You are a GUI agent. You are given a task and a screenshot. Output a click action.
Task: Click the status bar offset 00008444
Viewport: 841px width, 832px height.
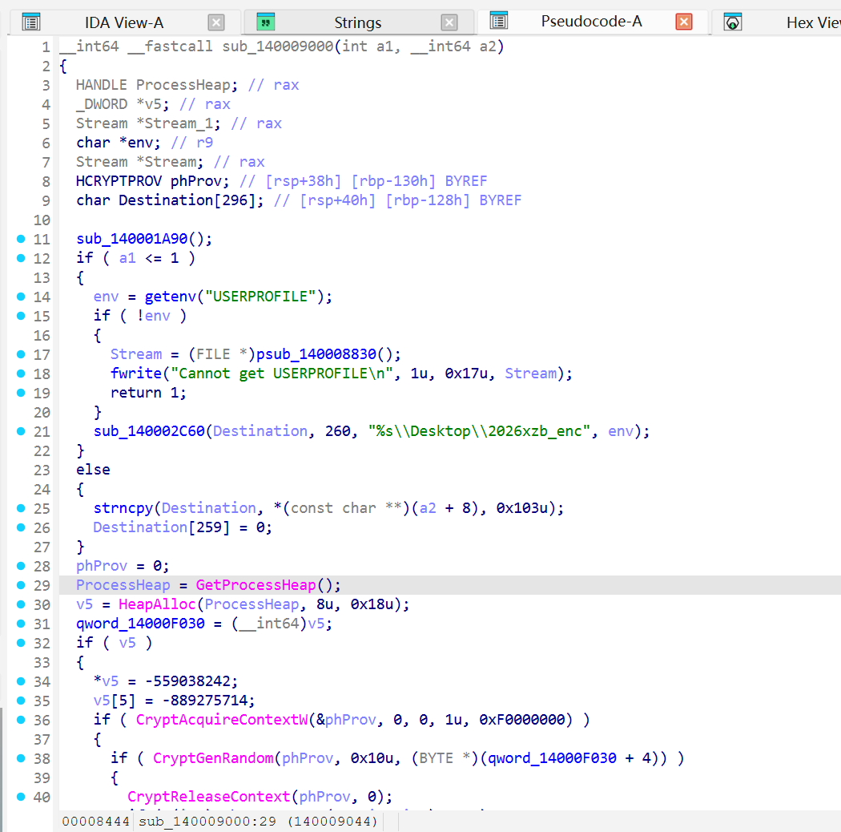click(x=95, y=822)
